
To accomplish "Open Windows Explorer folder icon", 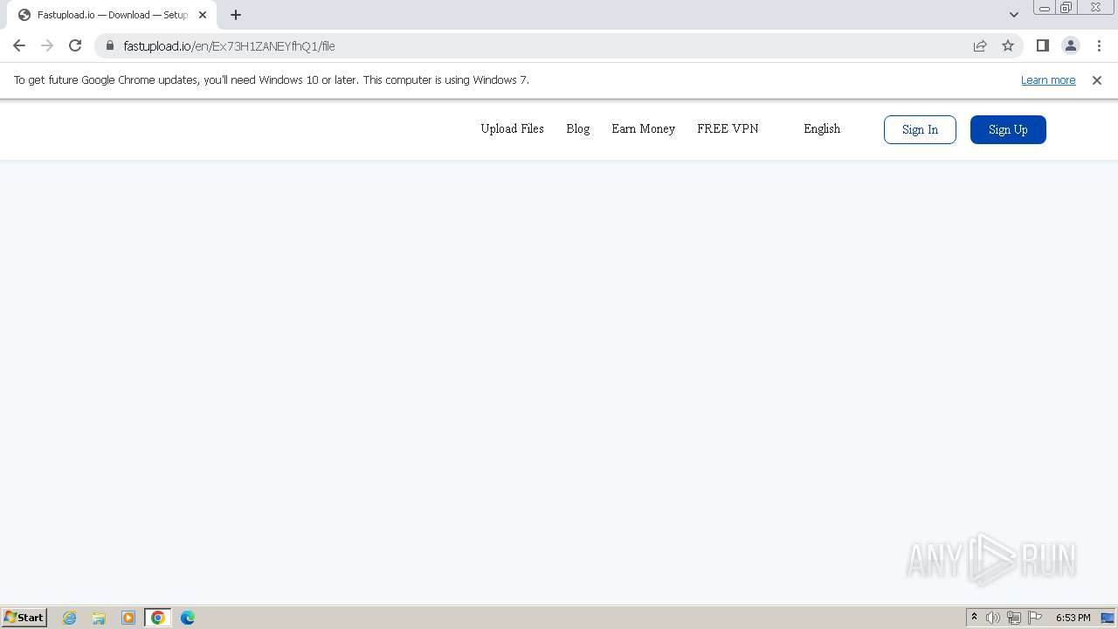I will pos(99,618).
